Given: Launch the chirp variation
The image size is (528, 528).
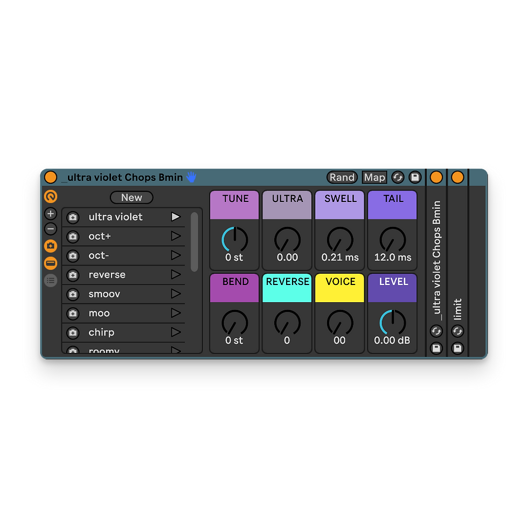Looking at the screenshot, I should (x=176, y=332).
